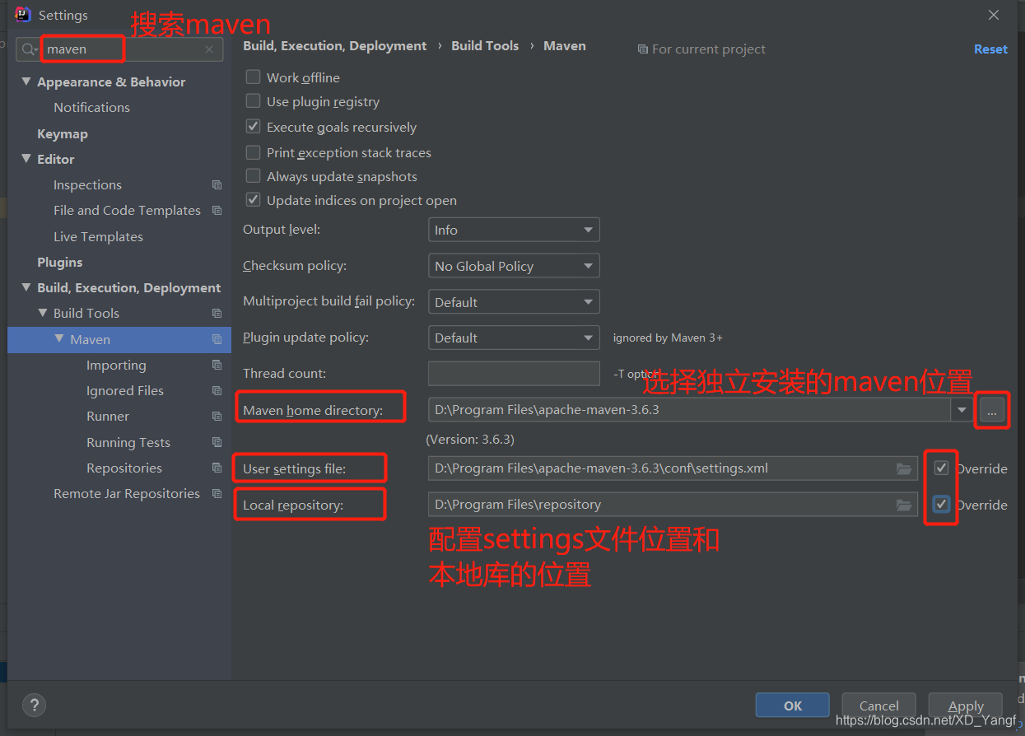The height and width of the screenshot is (736, 1025).
Task: Toggle Override for User settings file
Action: coord(942,468)
